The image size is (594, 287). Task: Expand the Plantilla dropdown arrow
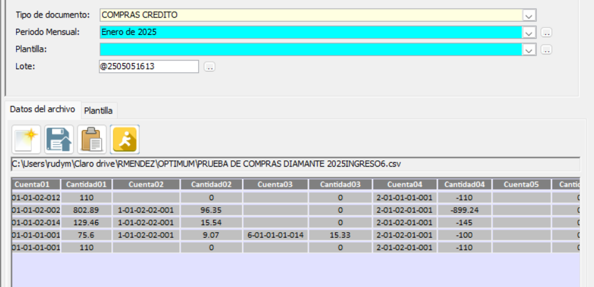529,50
